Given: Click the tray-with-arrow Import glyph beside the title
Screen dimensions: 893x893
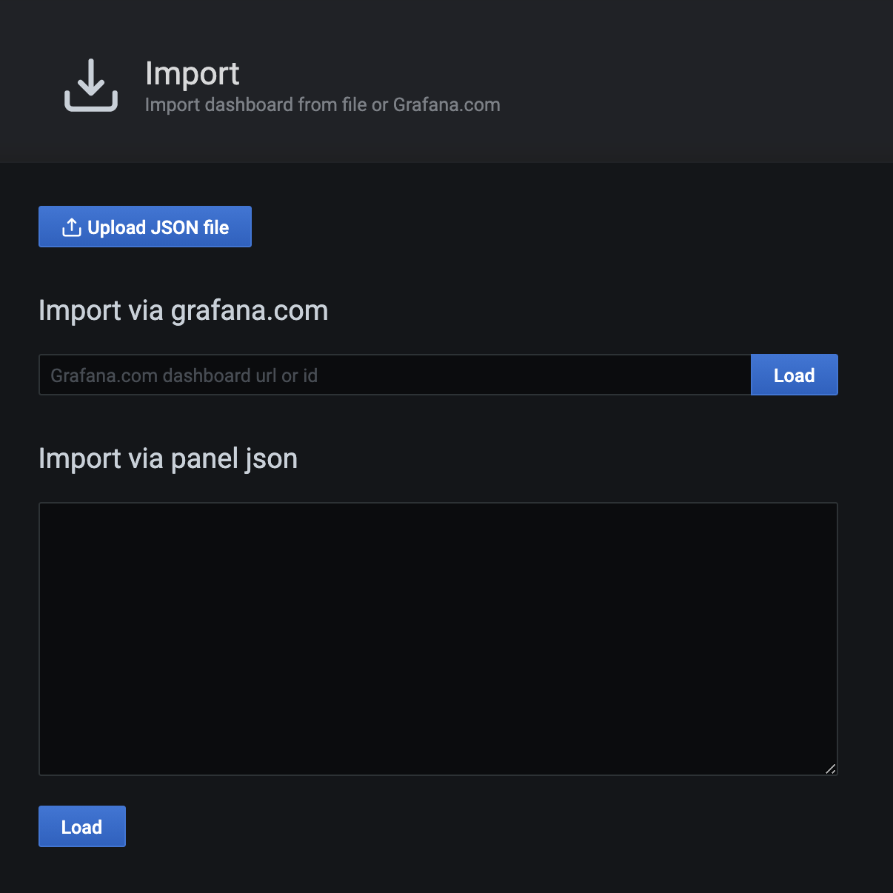Looking at the screenshot, I should [x=91, y=85].
